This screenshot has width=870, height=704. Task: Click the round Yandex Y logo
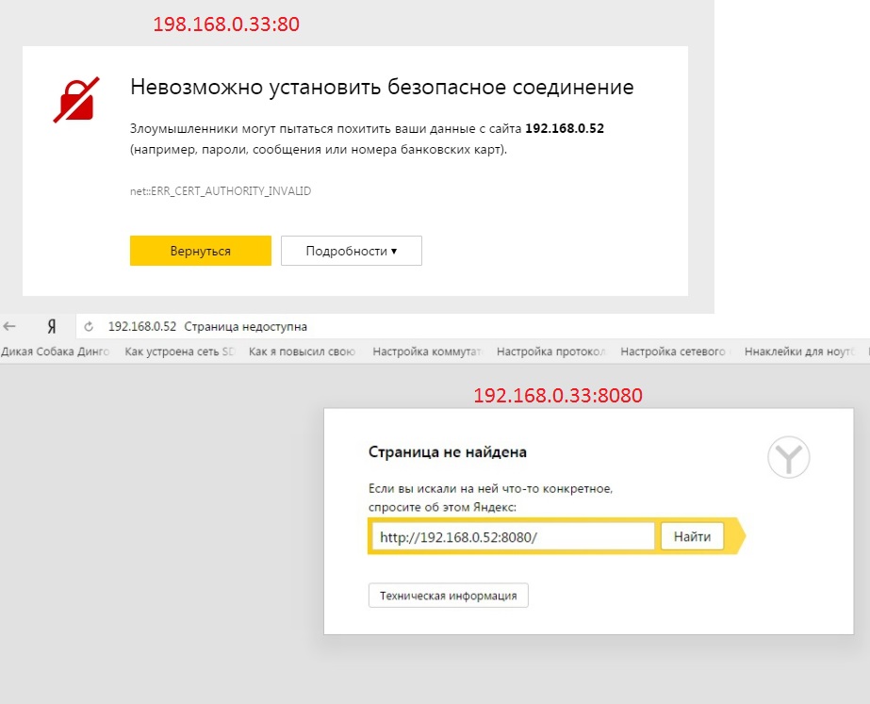[x=788, y=457]
